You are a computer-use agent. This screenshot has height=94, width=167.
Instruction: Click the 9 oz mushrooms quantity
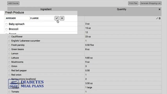pyautogui.click(x=87, y=62)
